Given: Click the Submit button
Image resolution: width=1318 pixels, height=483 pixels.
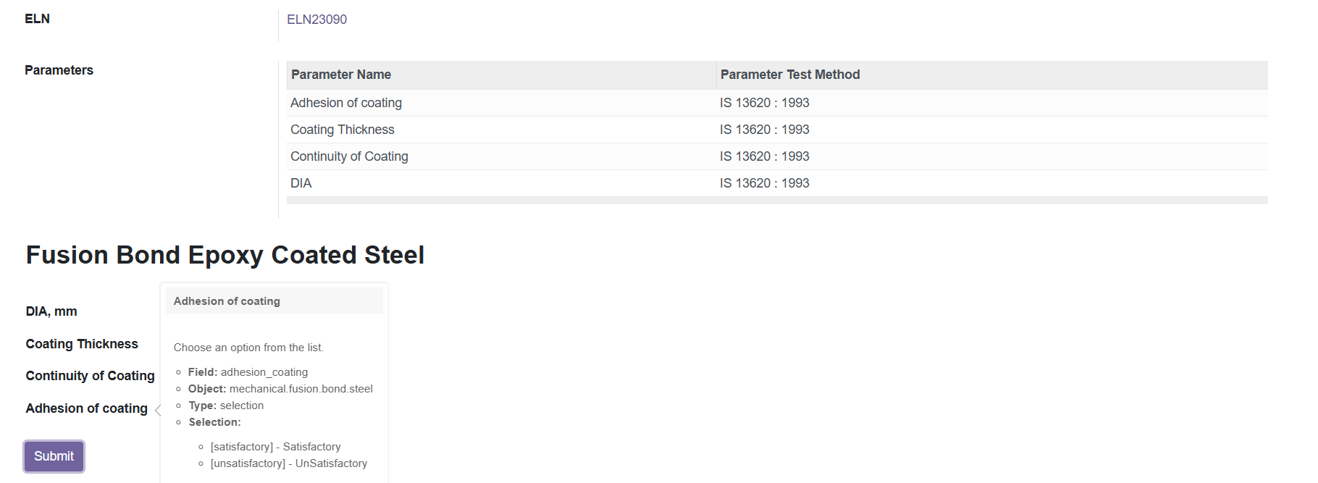Looking at the screenshot, I should 54,456.
